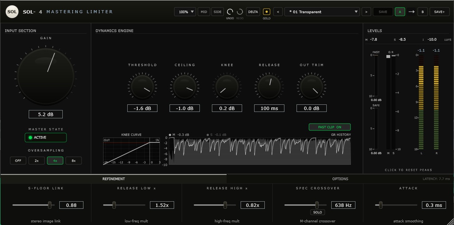This screenshot has height=225, width=454.
Task: Go to next preset with right arrow
Action: [x=366, y=12]
